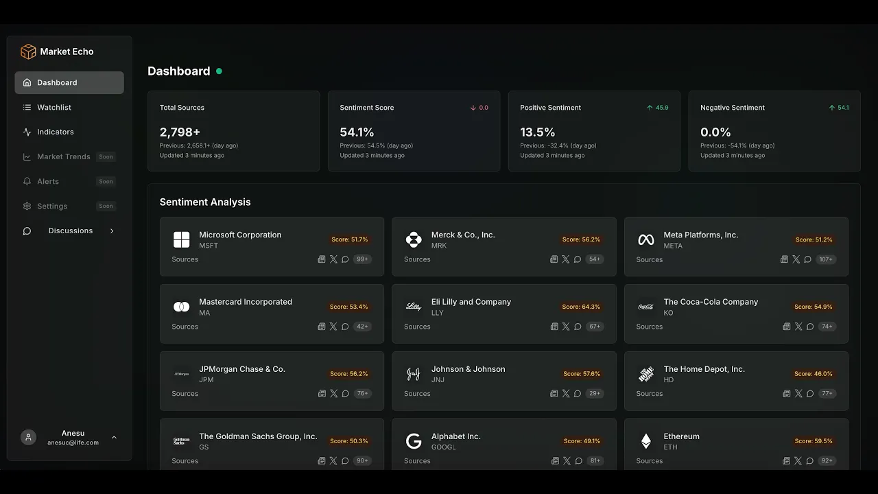This screenshot has height=494, width=878.
Task: Click the comments icon on Home Depot card
Action: click(x=810, y=394)
